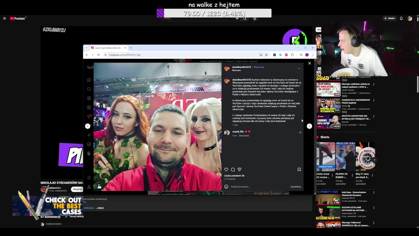Screen dimensions: 419x236
Task: Open a new browser tab
Action: [131, 48]
